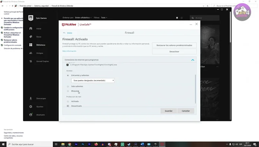Open Steam from the taskbar
The image size is (259, 147).
[x=129, y=144]
